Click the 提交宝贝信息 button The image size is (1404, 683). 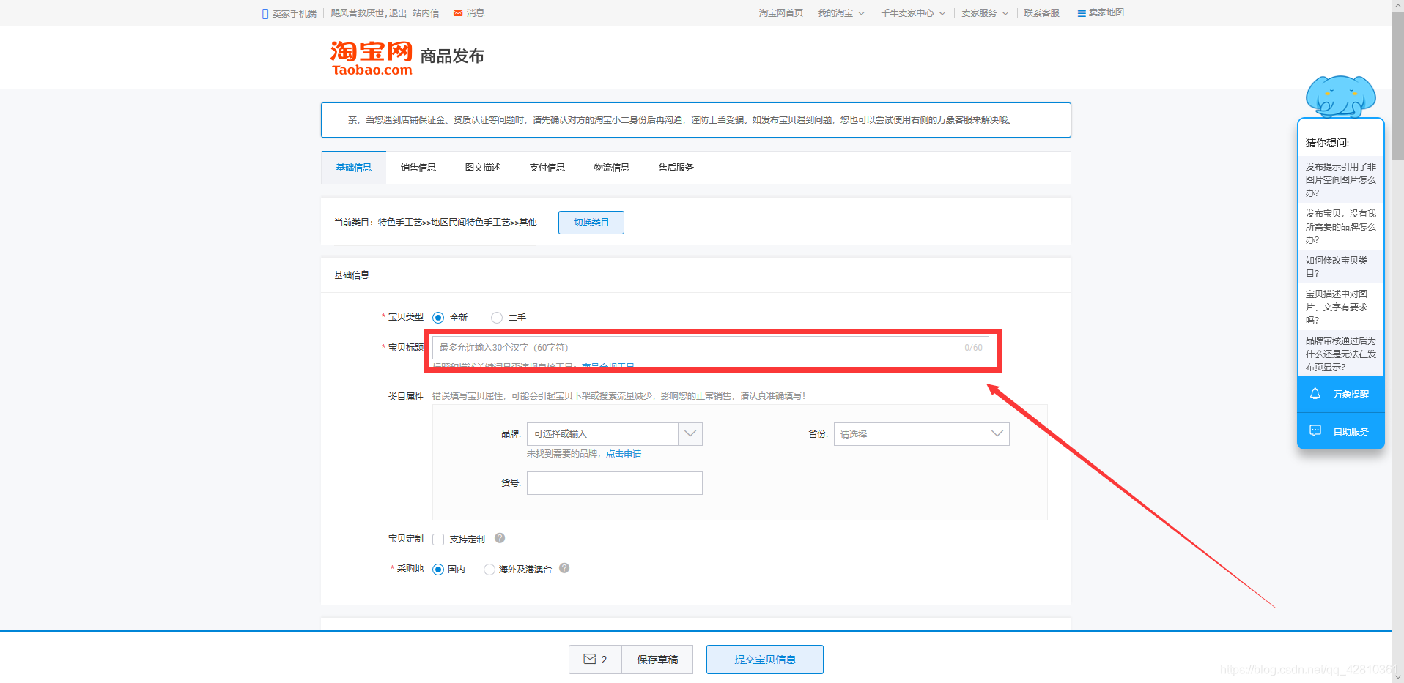(765, 660)
